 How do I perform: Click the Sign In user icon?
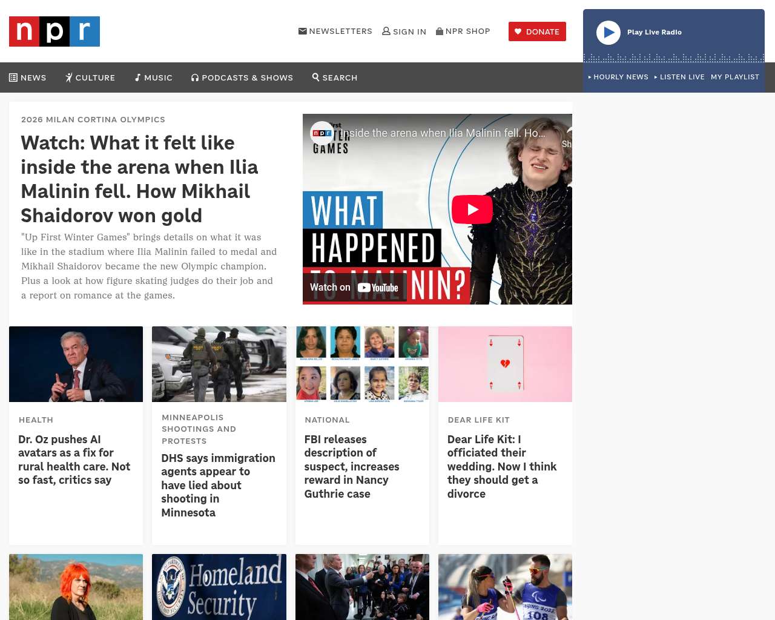coord(386,31)
